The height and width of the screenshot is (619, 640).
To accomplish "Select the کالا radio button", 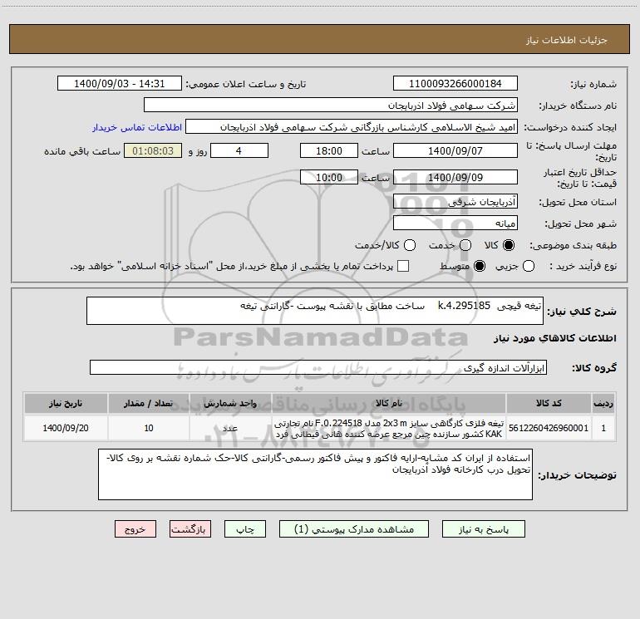I will 509,245.
